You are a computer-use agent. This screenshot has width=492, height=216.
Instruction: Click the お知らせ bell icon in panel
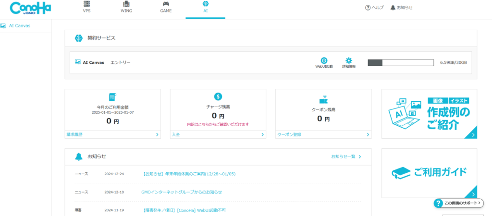tap(79, 156)
